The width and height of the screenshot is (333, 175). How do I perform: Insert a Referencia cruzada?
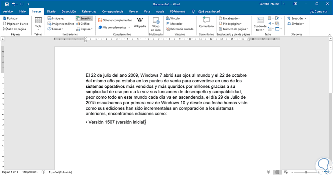click(x=180, y=29)
